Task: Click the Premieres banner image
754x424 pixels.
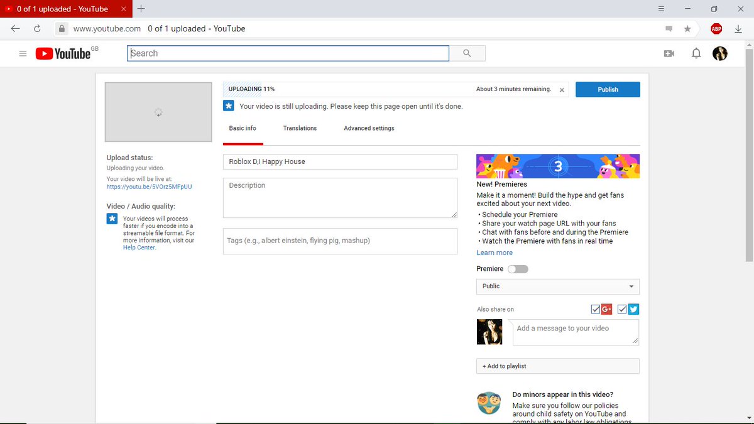Action: (558, 166)
